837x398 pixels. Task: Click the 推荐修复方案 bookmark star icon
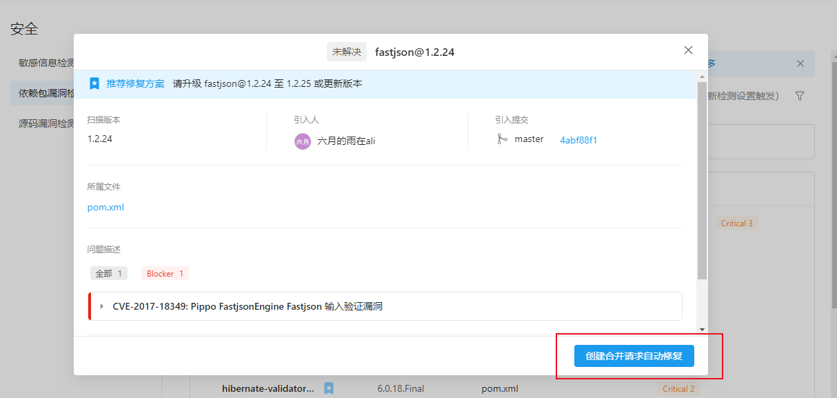pos(95,83)
